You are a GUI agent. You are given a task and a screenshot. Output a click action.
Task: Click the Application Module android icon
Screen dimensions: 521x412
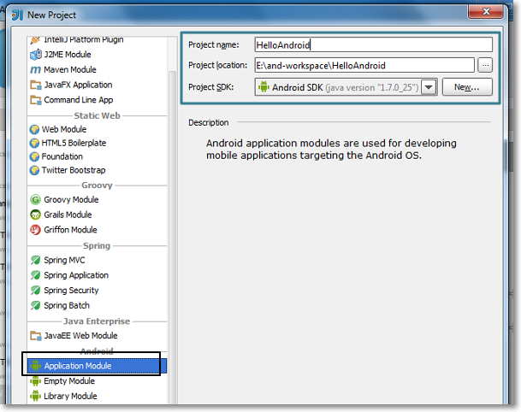point(35,366)
